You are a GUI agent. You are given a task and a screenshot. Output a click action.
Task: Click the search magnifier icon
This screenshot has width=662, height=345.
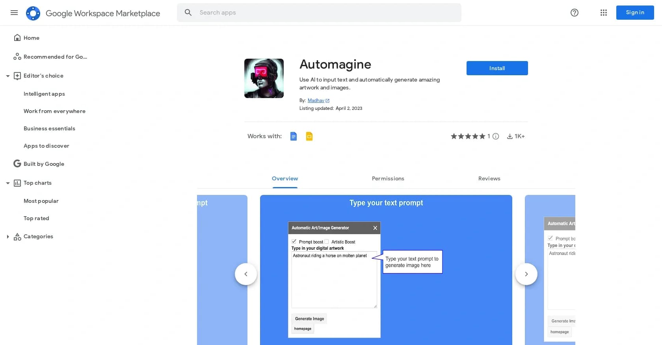188,13
